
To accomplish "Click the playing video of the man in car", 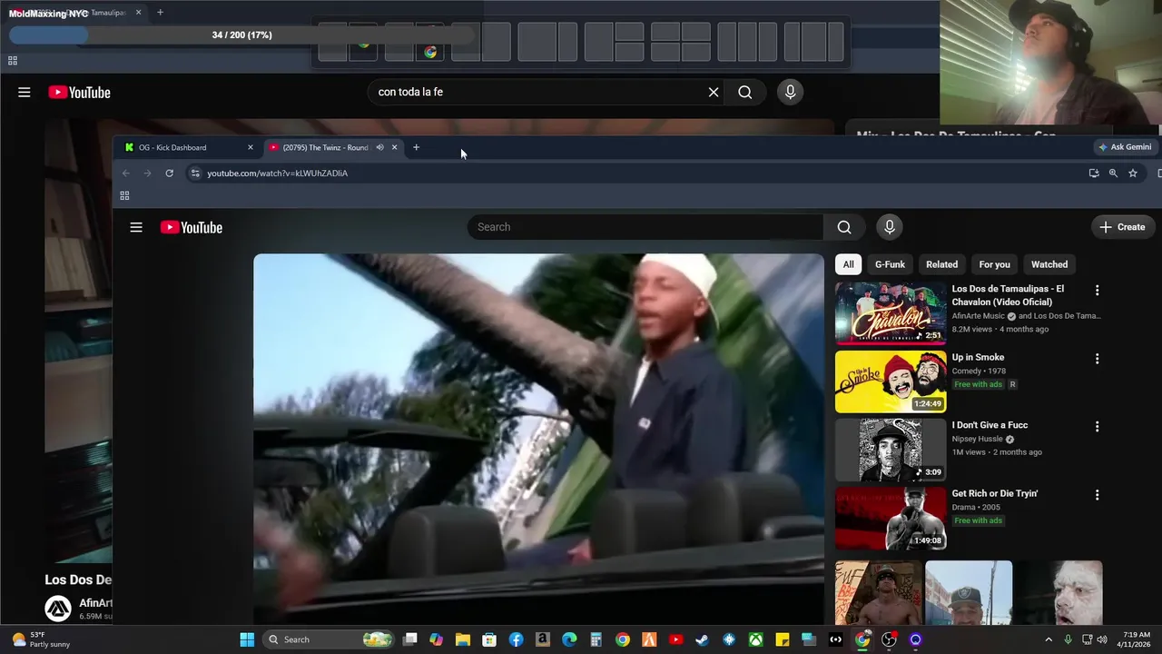I will 538,439.
